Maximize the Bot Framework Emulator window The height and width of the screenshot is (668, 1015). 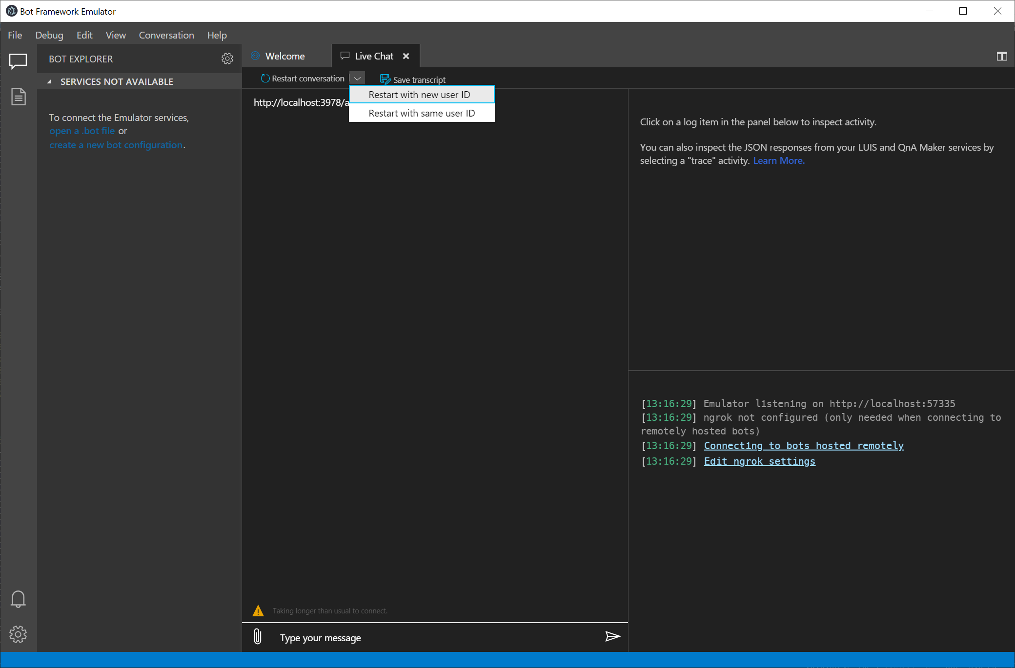[963, 11]
